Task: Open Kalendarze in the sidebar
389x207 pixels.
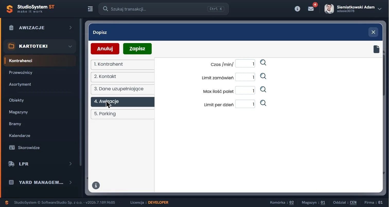Action: [20, 136]
